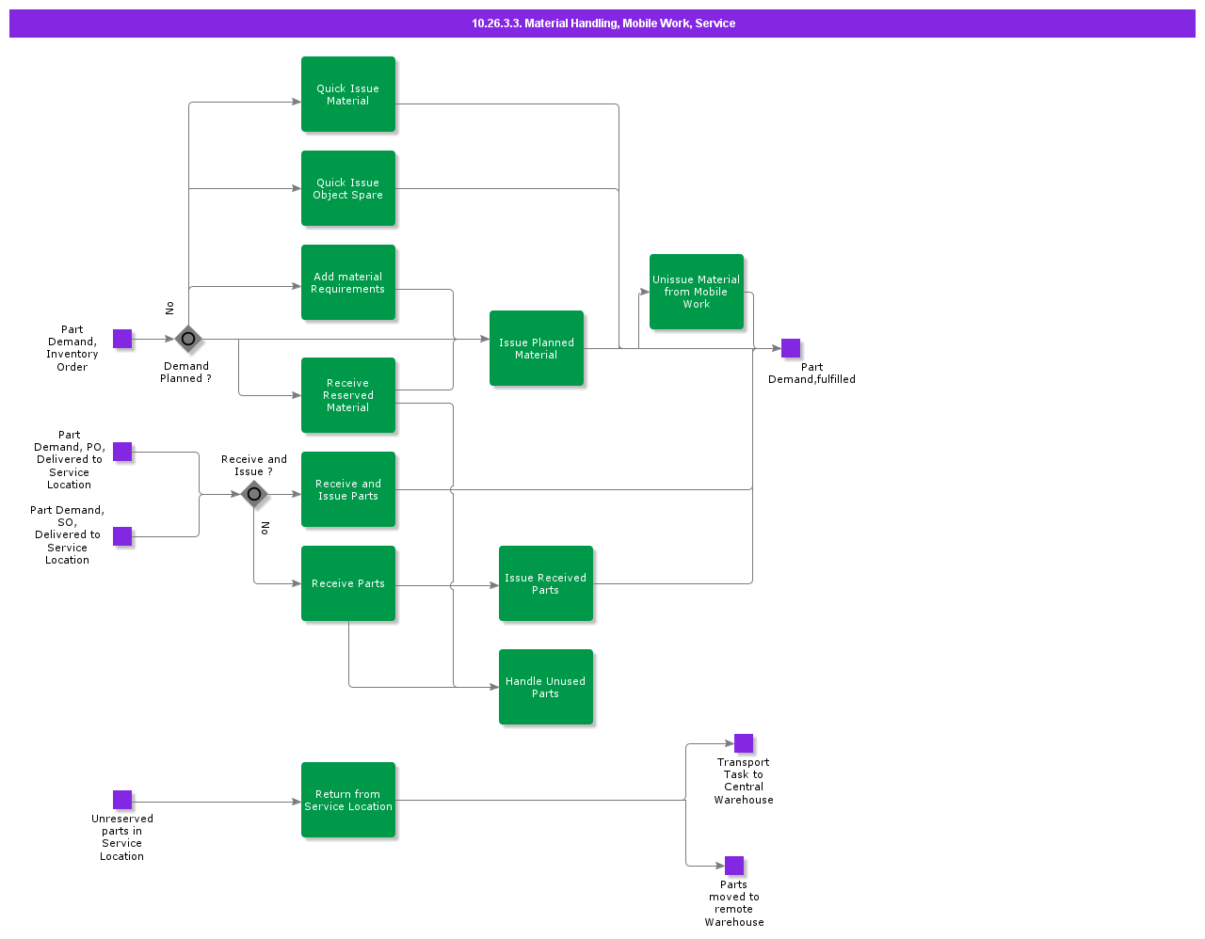
Task: Click the Part Demand PO delivered event square
Action: tap(122, 452)
